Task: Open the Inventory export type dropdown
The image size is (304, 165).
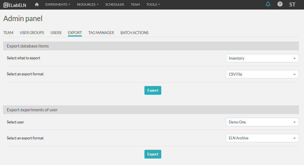Action: pos(262,58)
